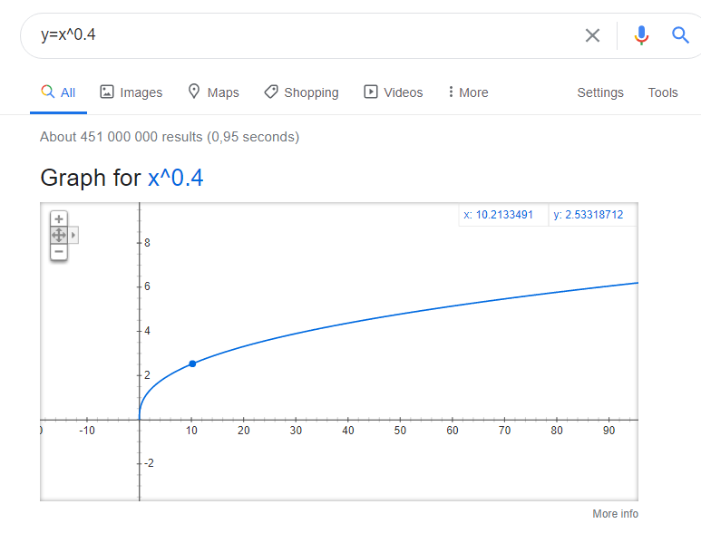
Task: Open the Shopping results tab
Action: coord(301,92)
